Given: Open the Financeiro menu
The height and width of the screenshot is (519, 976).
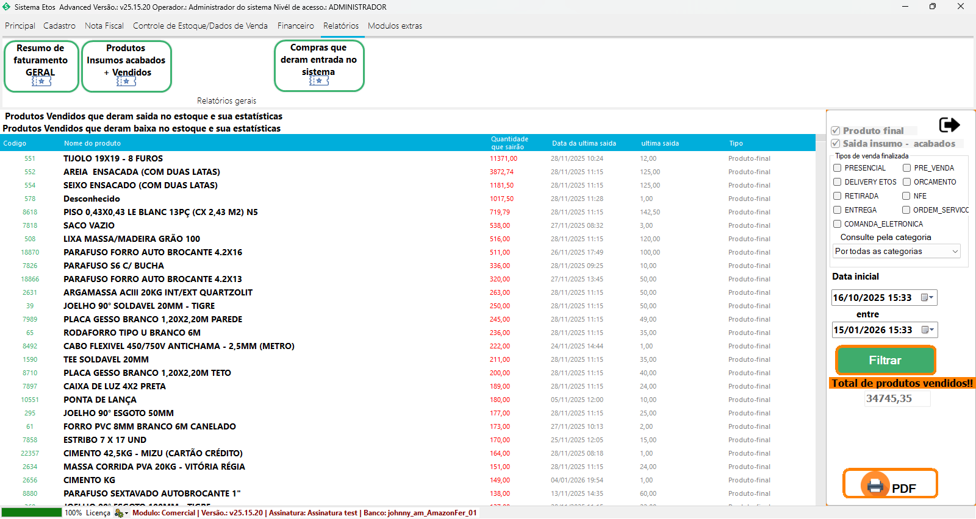Looking at the screenshot, I should tap(295, 26).
